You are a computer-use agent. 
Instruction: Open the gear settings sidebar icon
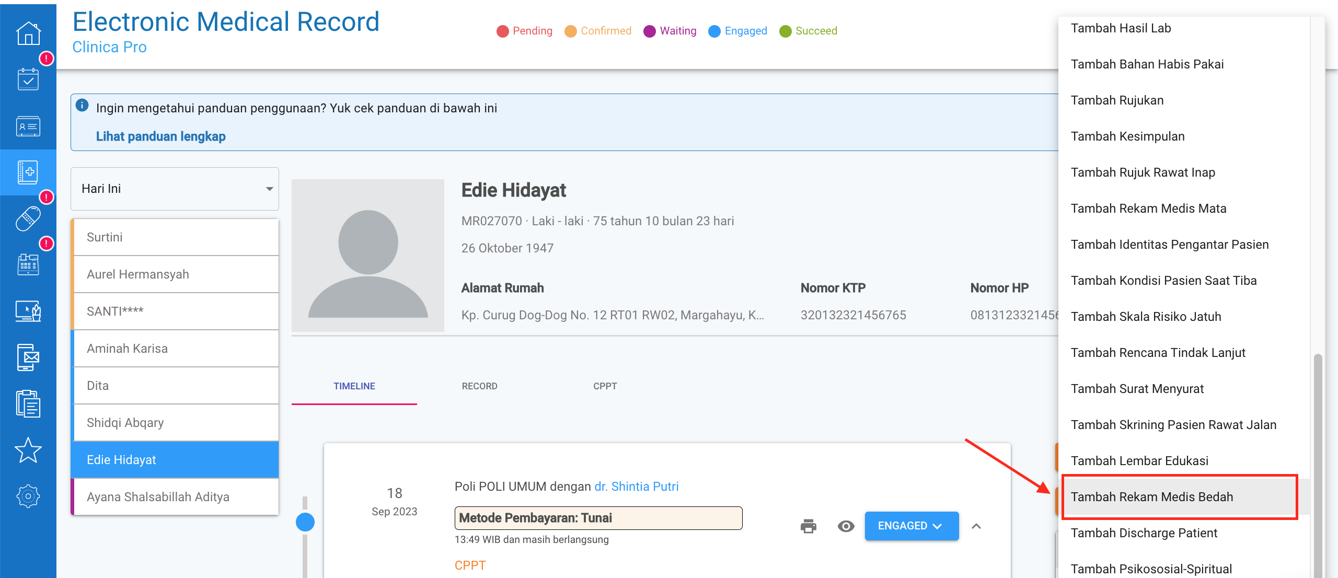[28, 496]
